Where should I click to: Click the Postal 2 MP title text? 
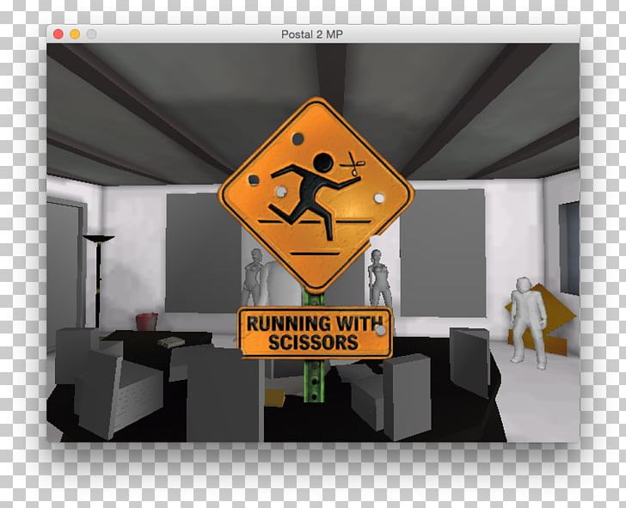[312, 34]
